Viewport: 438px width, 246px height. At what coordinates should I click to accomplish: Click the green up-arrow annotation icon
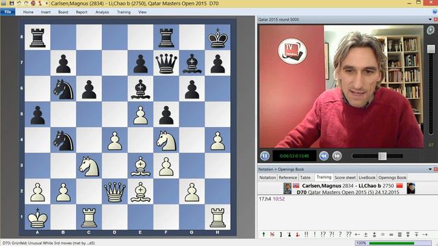(263, 234)
